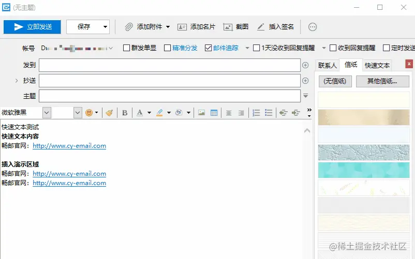Click the (无信纸) button
415x259 pixels.
coord(335,81)
